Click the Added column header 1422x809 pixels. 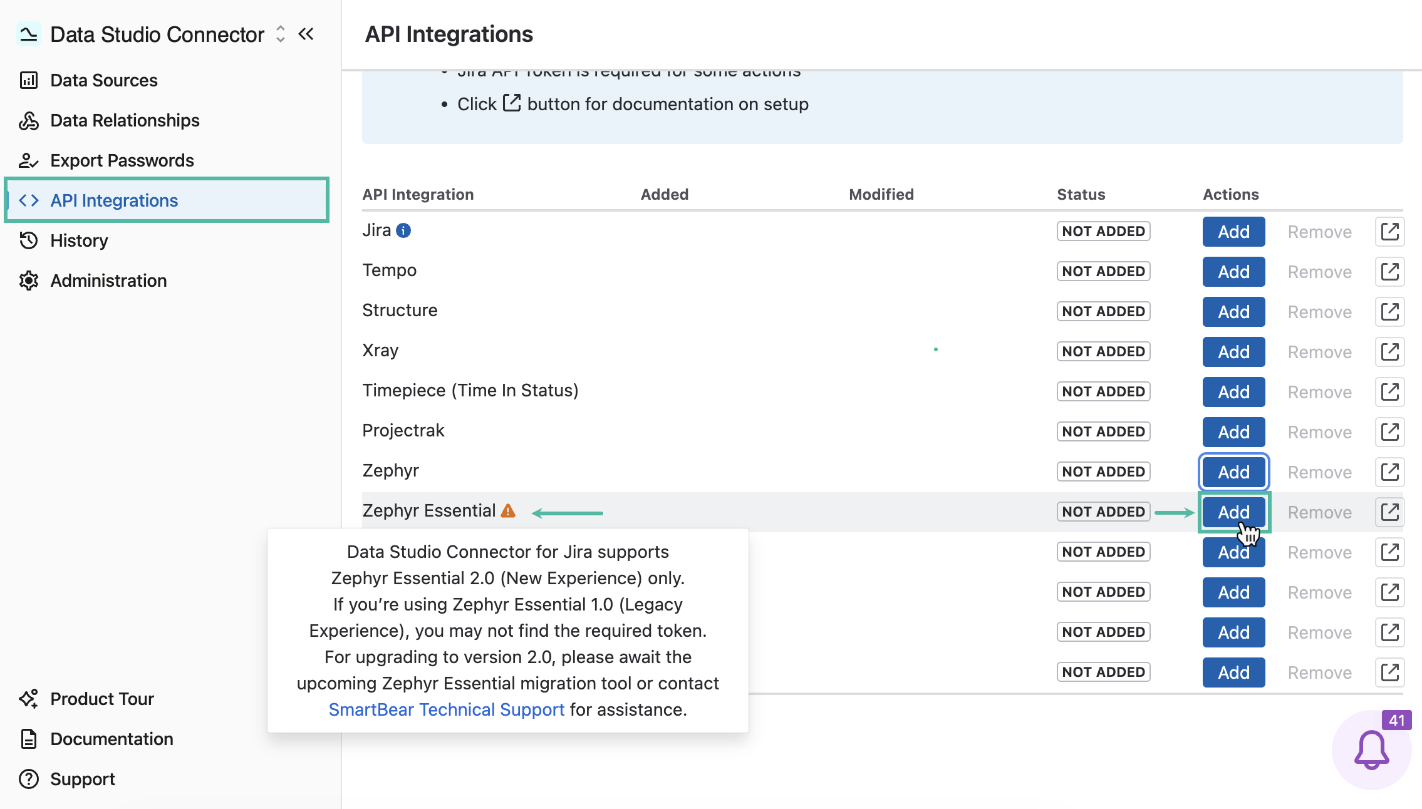click(x=665, y=194)
